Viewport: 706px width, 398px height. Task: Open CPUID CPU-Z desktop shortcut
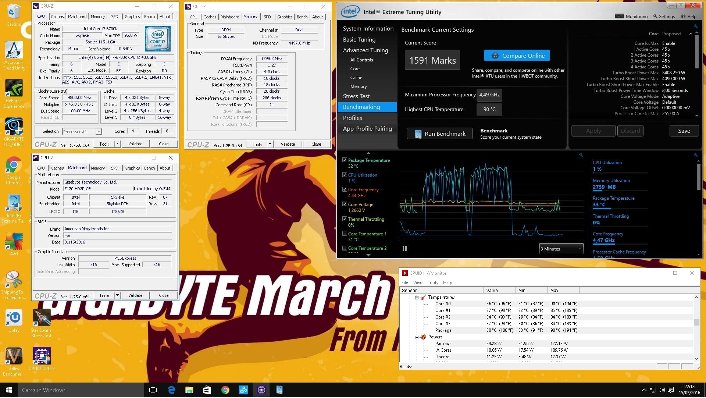pos(42,359)
